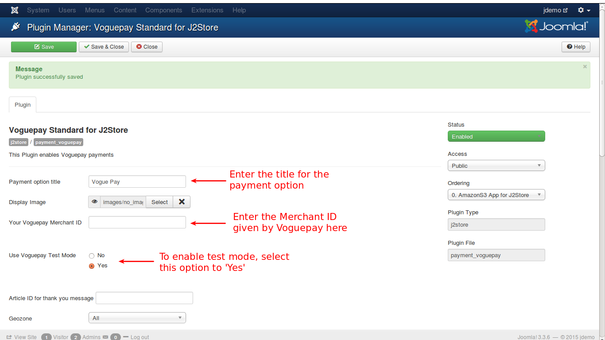605x340 pixels.
Task: Click the Joomla logo icon in top bar
Action: [x=15, y=10]
